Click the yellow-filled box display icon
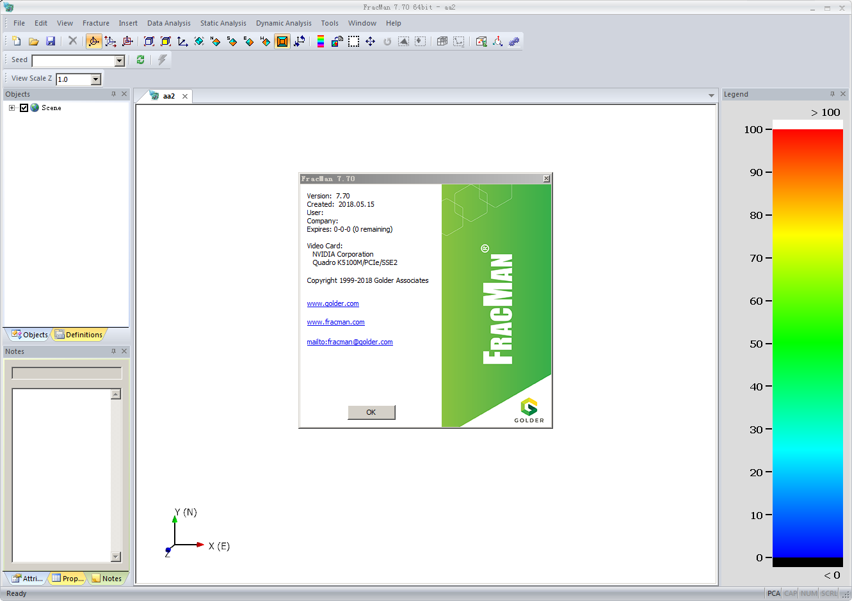Image resolution: width=852 pixels, height=601 pixels. (166, 41)
